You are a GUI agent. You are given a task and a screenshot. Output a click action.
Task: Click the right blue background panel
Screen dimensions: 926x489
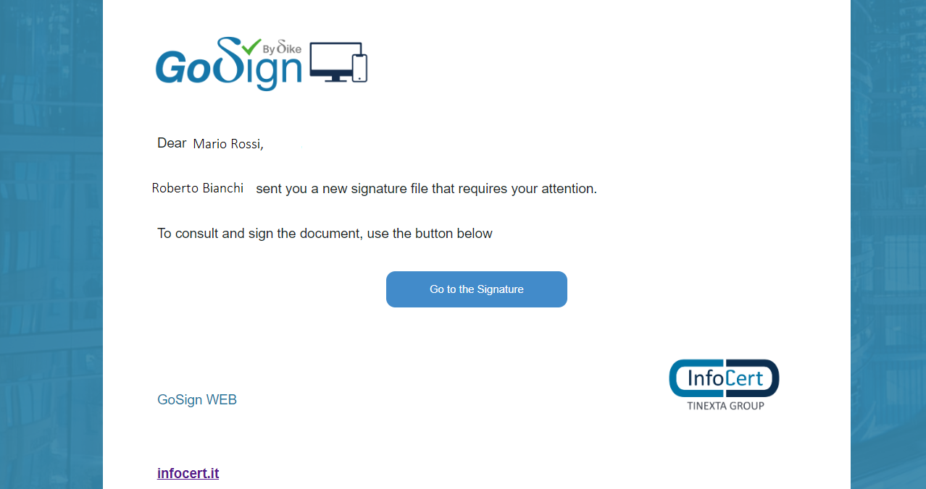[x=888, y=244]
